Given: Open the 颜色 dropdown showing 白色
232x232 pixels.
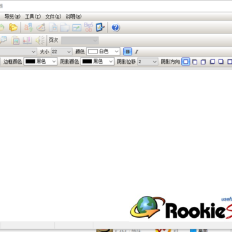Looking at the screenshot, I should 103,52.
